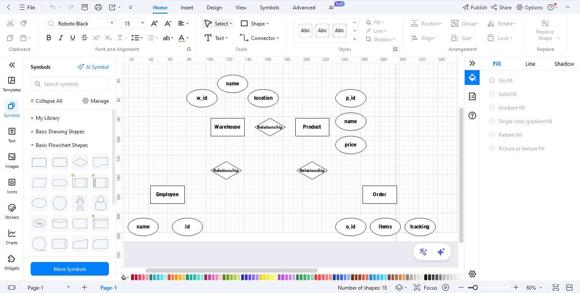Open the Images sidebar panel
This screenshot has width=580, height=293.
coord(11,161)
